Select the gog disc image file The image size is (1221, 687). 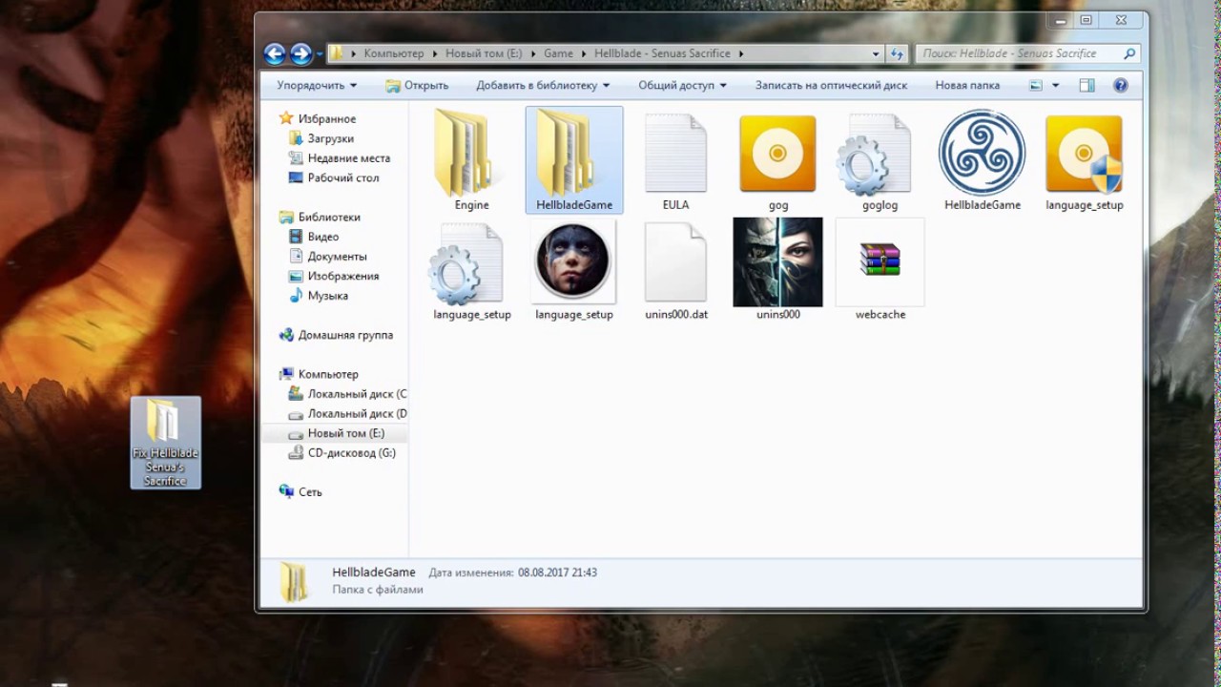click(777, 153)
